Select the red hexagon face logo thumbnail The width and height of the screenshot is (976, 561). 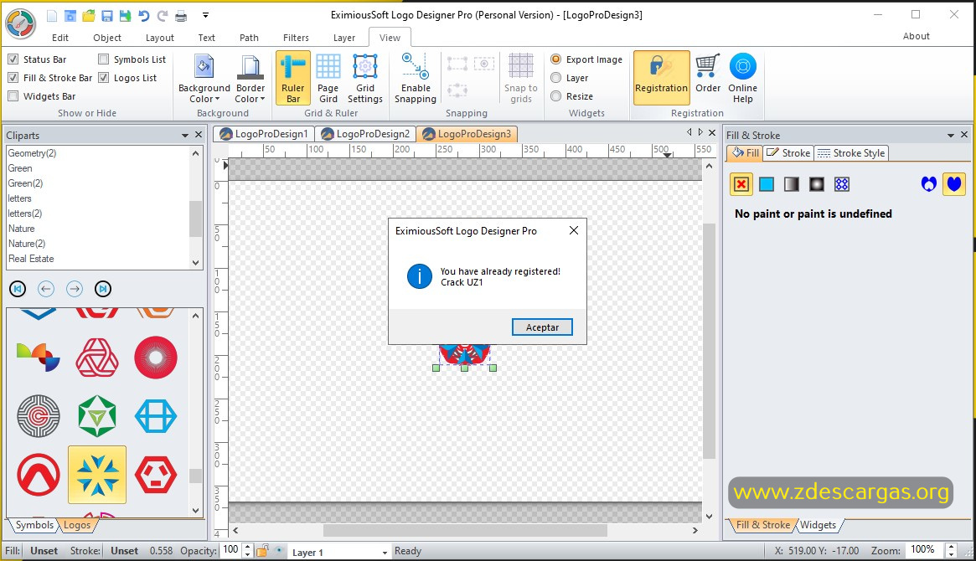pyautogui.click(x=156, y=475)
